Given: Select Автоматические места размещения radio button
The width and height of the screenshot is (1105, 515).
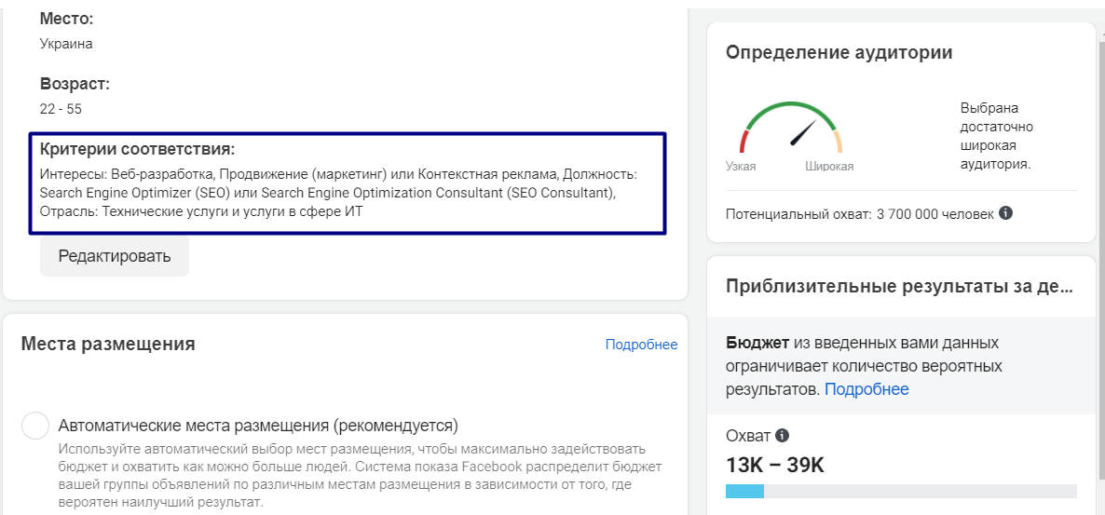Looking at the screenshot, I should 35,427.
